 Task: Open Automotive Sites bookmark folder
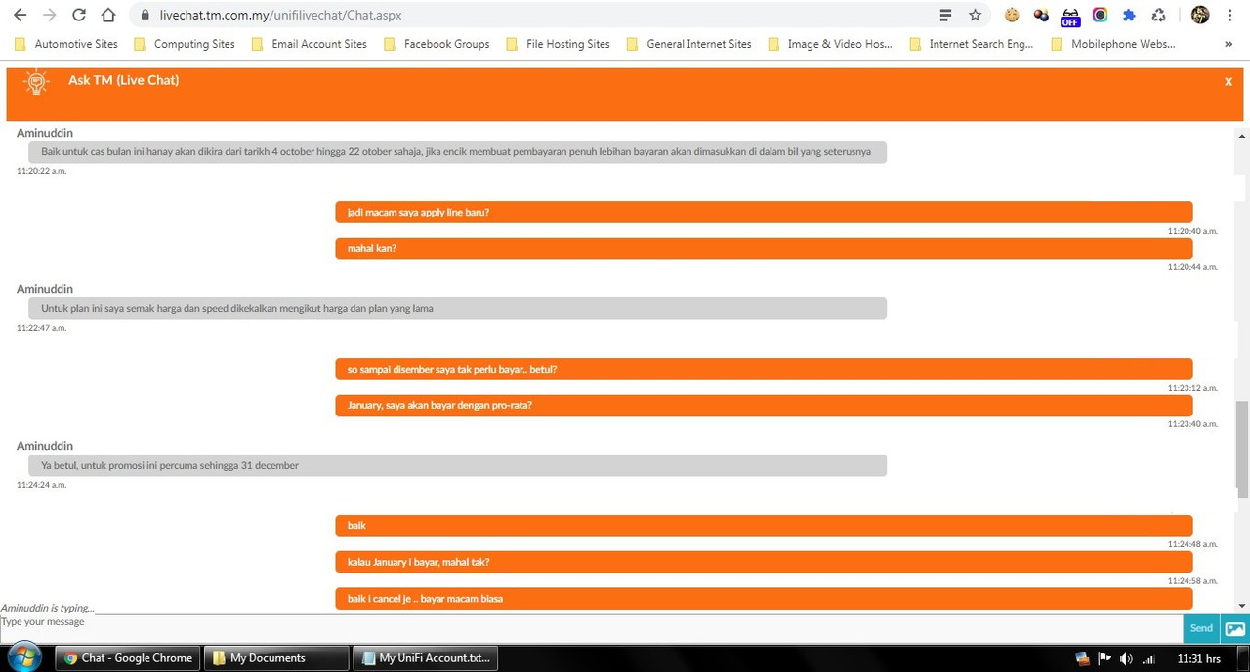[x=66, y=44]
